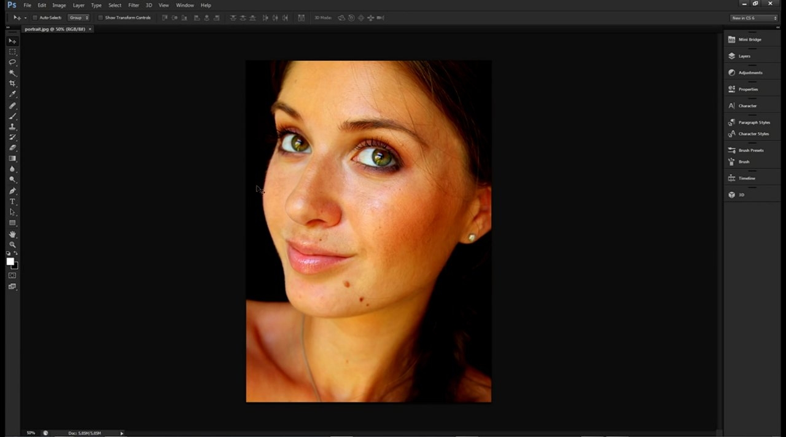Click the 50% zoom level field
Viewport: 786px width, 437px height.
(x=31, y=433)
